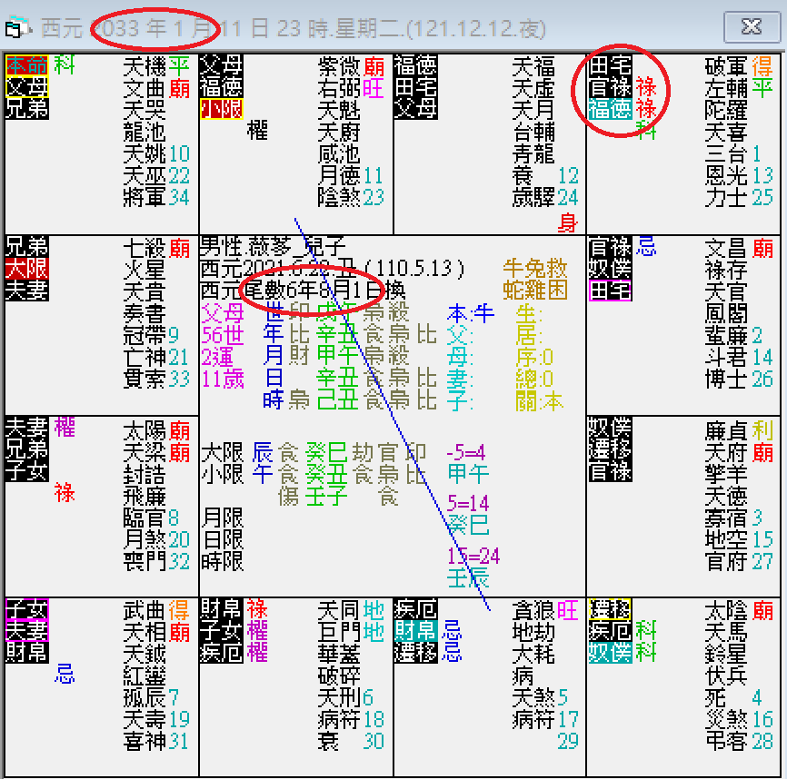Select the 天相 star label
Screen dimensions: 787x779
tap(144, 633)
